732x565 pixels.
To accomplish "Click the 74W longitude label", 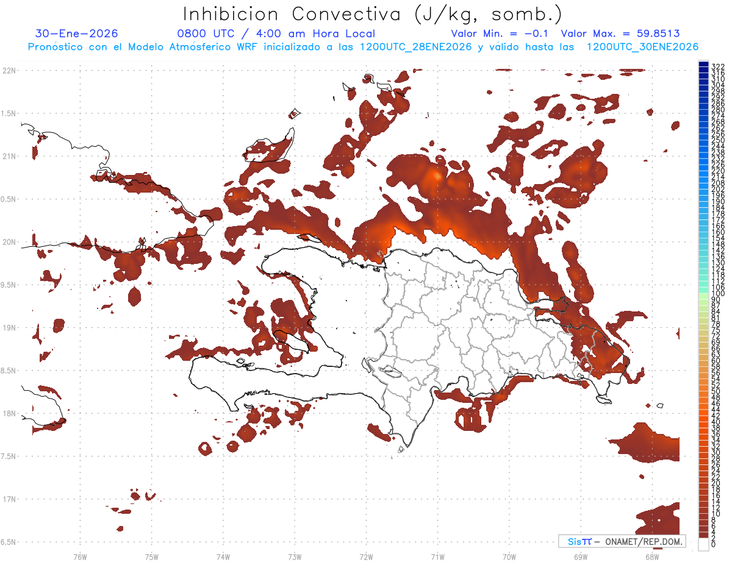I will coord(223,556).
